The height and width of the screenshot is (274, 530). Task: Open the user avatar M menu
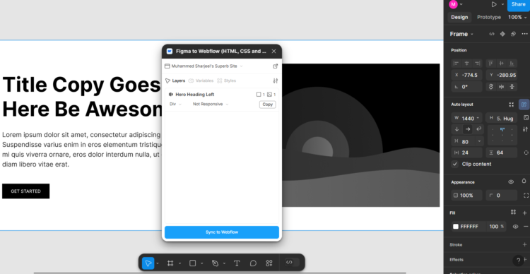(455, 4)
